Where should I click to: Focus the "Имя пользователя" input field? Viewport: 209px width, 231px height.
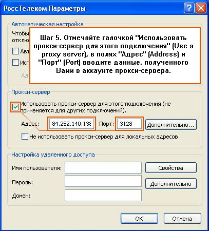coord(103,168)
